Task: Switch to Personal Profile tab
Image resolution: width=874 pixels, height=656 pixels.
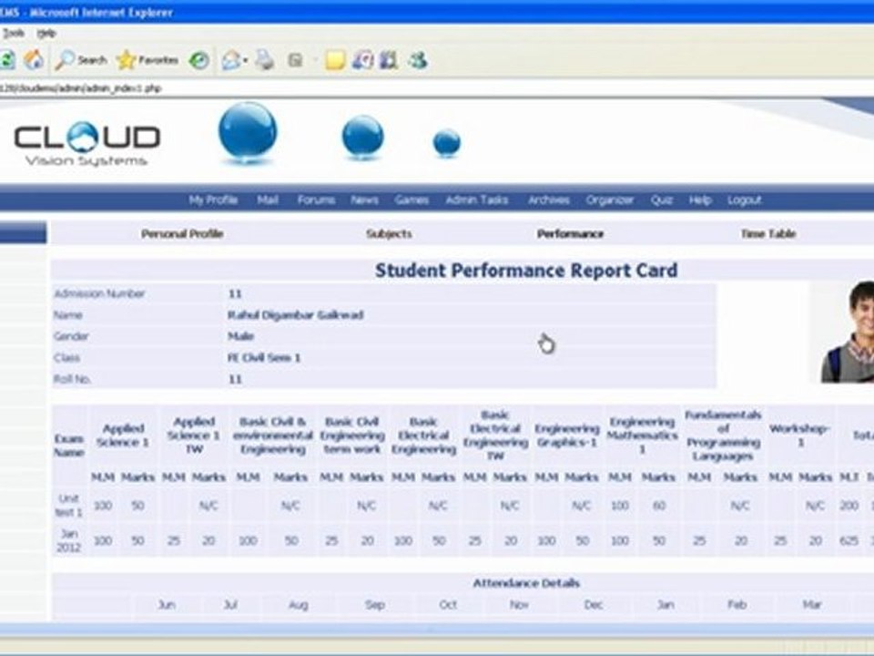Action: (182, 234)
